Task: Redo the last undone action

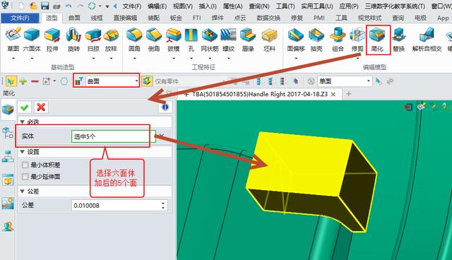Action: tap(81, 6)
